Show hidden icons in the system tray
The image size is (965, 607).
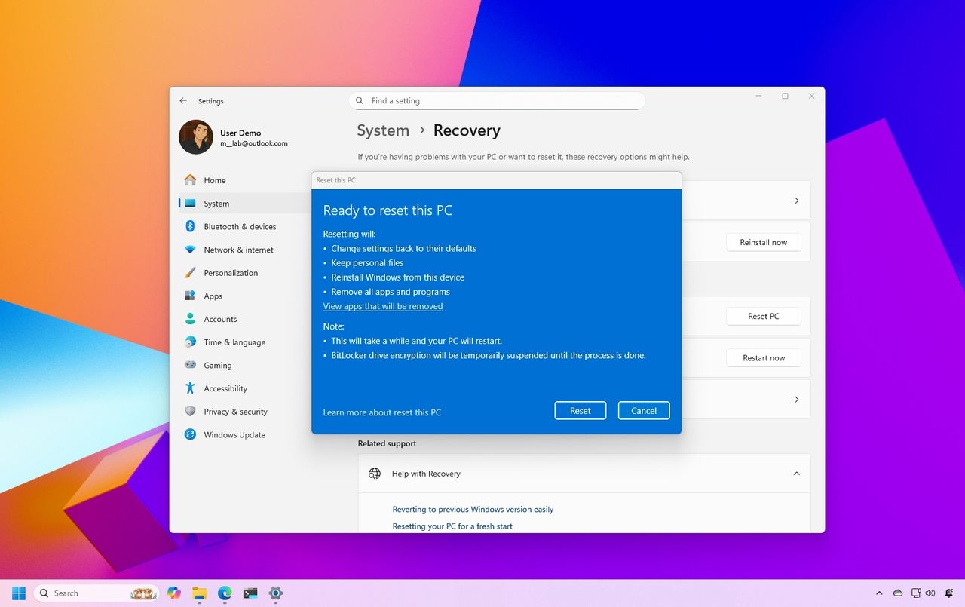click(879, 593)
